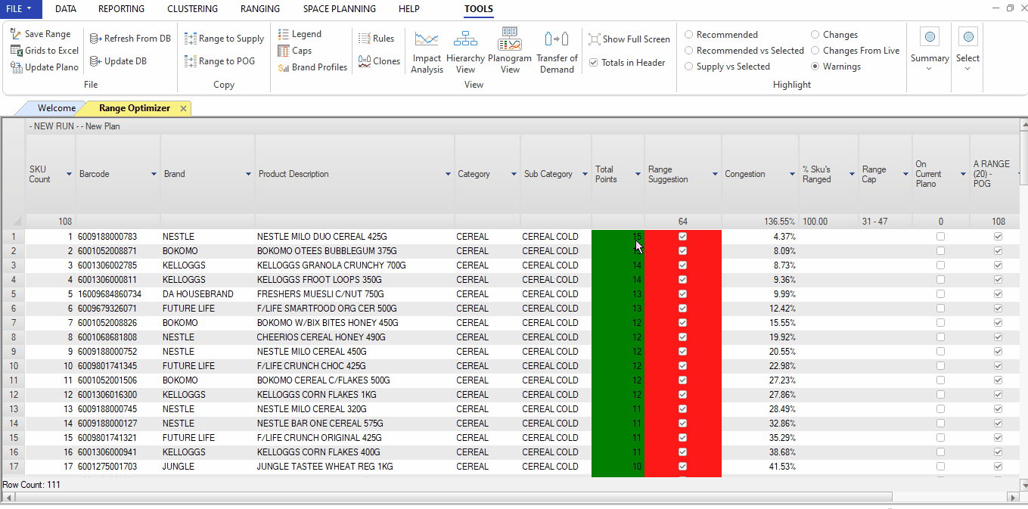Open the Legend view
The height and width of the screenshot is (509, 1028).
tap(300, 34)
